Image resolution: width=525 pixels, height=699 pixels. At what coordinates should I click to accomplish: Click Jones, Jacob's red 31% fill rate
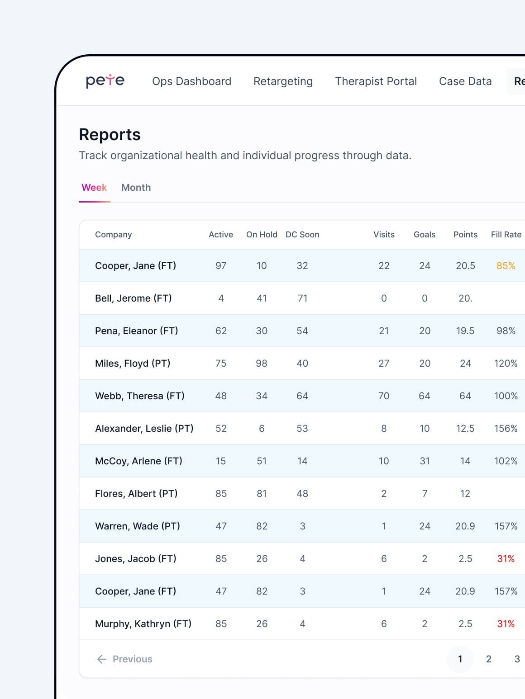click(x=506, y=559)
